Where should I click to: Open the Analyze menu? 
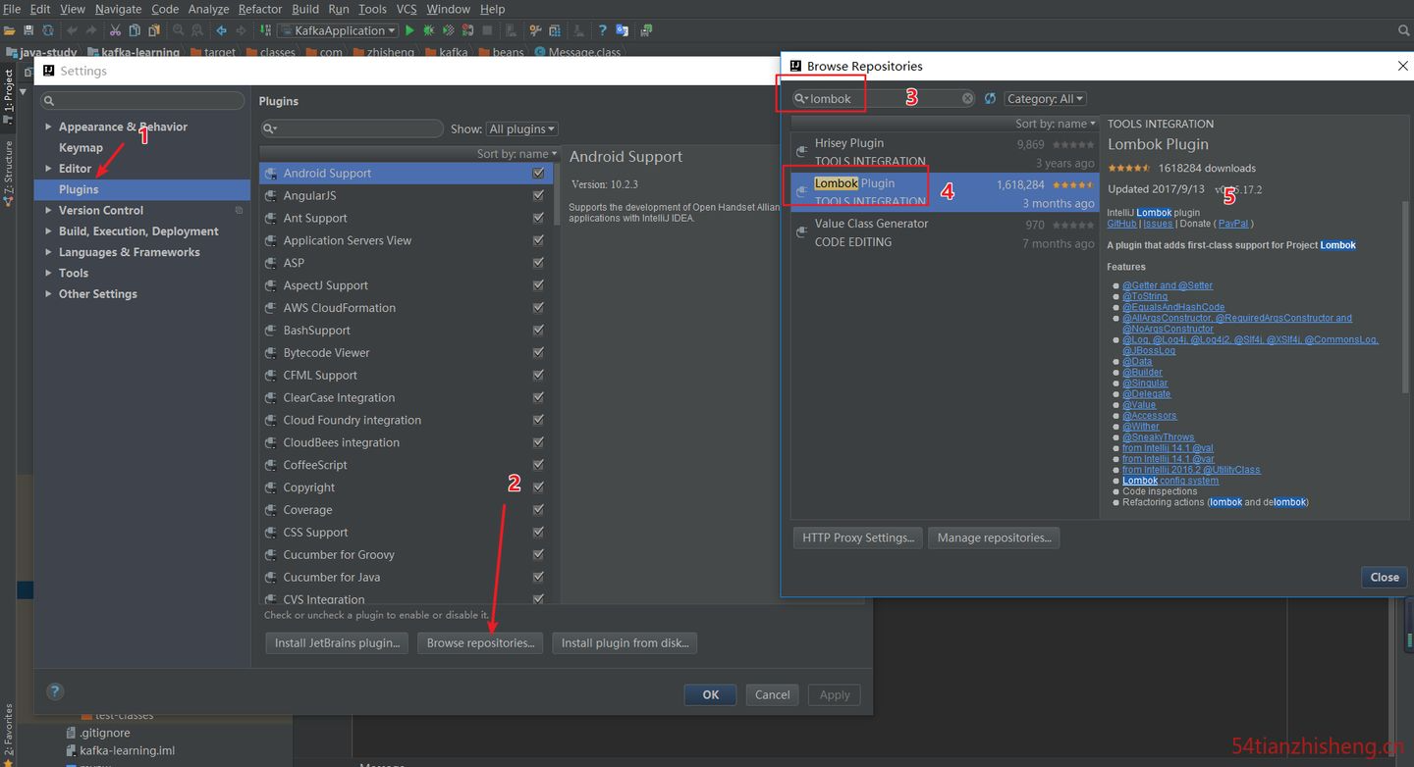[x=208, y=9]
